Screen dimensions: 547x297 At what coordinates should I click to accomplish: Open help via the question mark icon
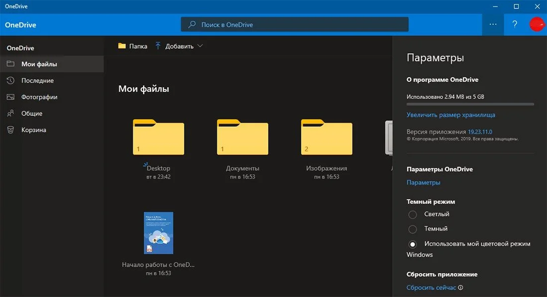515,24
